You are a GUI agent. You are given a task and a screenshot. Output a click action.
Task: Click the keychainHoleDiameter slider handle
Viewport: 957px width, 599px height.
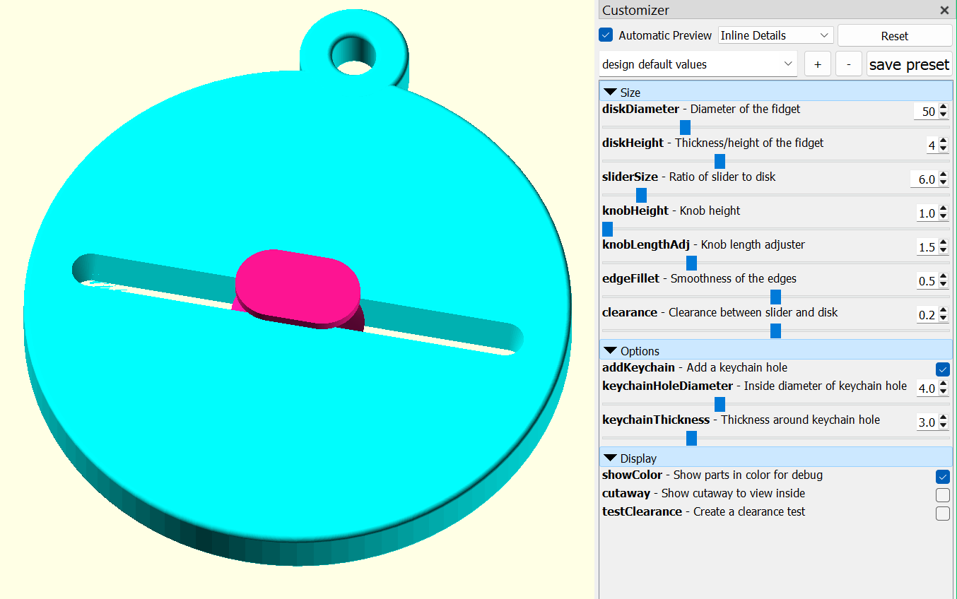point(720,404)
